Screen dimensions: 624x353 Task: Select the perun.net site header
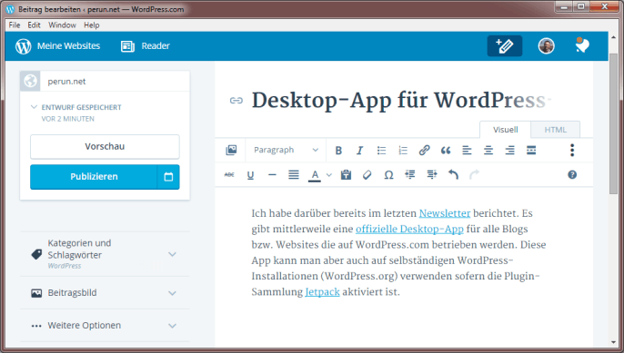105,81
